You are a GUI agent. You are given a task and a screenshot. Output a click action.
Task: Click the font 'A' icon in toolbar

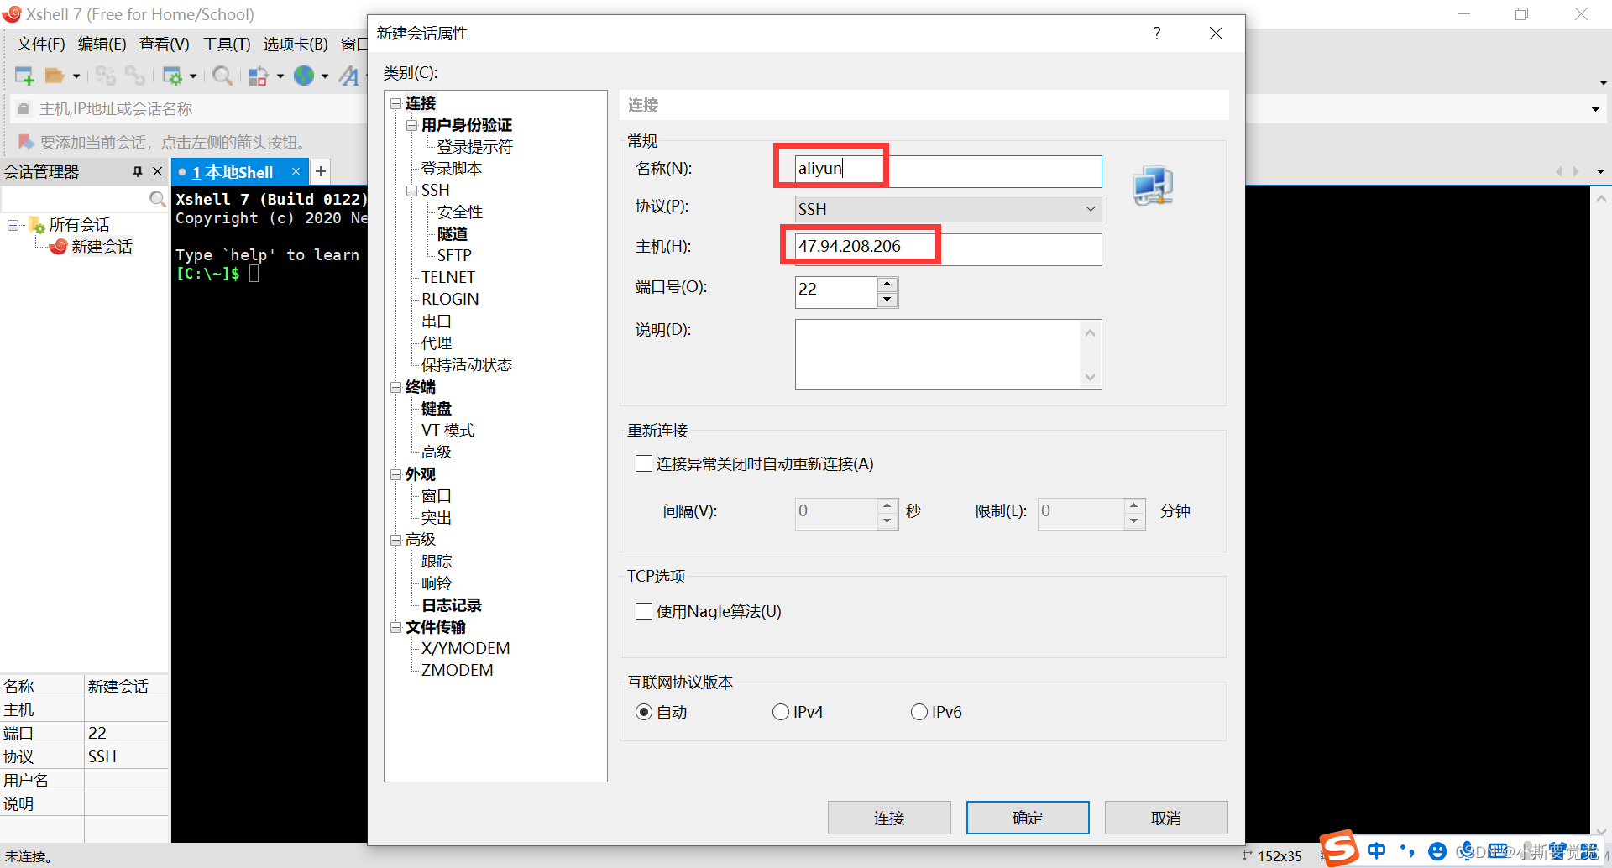coord(349,76)
